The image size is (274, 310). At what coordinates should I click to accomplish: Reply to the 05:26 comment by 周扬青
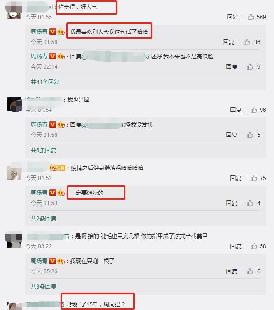[x=231, y=271]
